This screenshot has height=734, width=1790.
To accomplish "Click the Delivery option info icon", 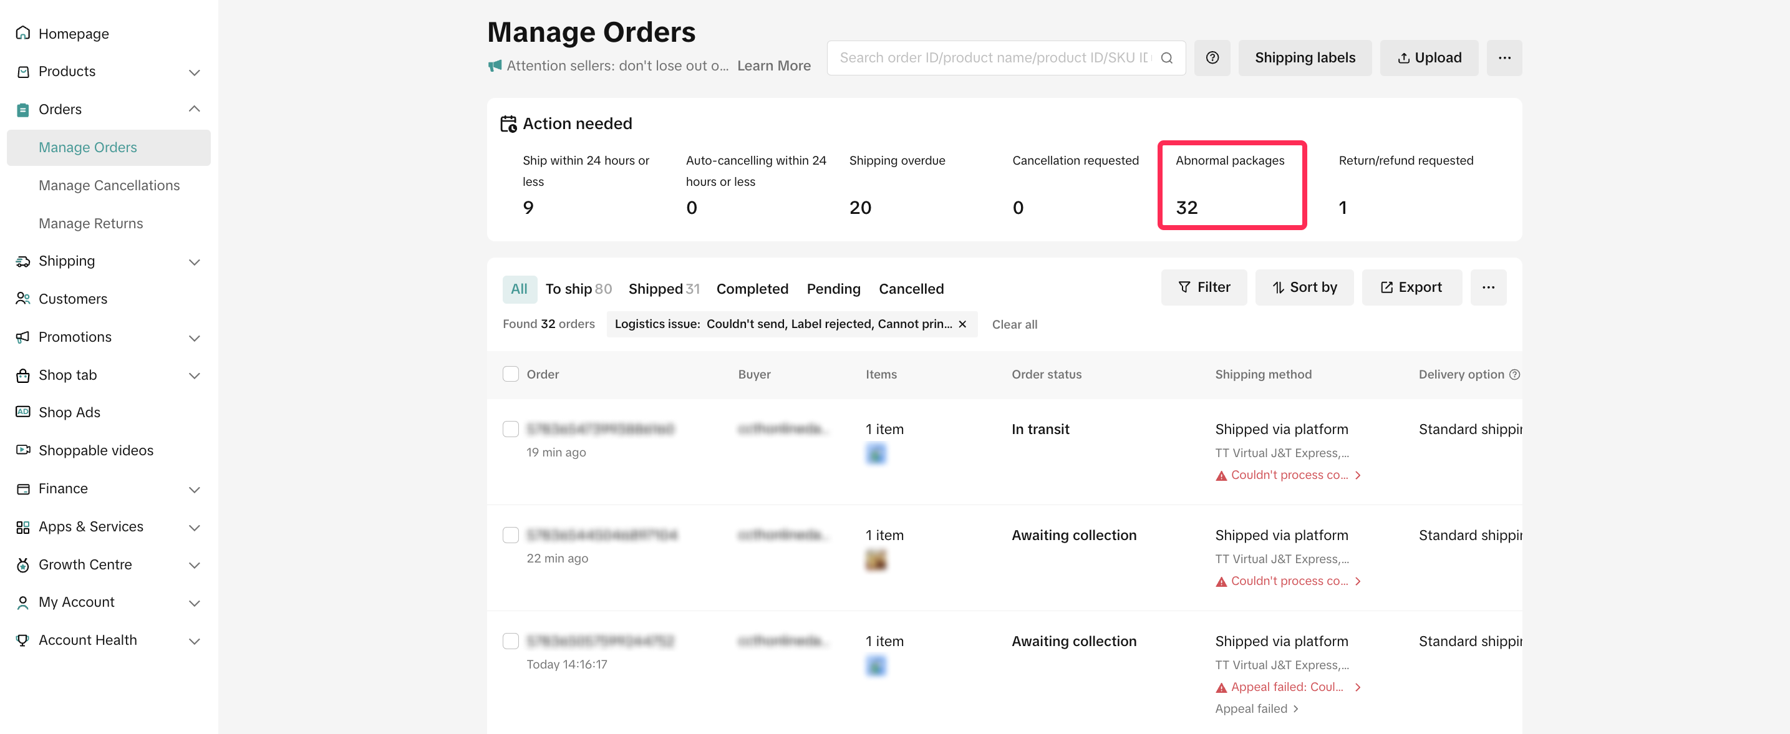I will pos(1515,374).
